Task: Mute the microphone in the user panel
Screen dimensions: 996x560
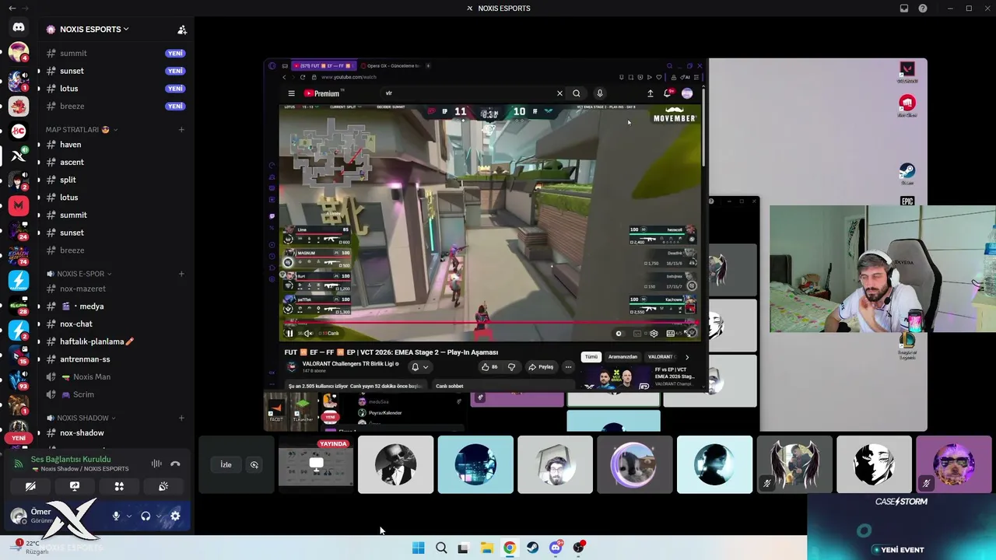Action: (x=116, y=516)
